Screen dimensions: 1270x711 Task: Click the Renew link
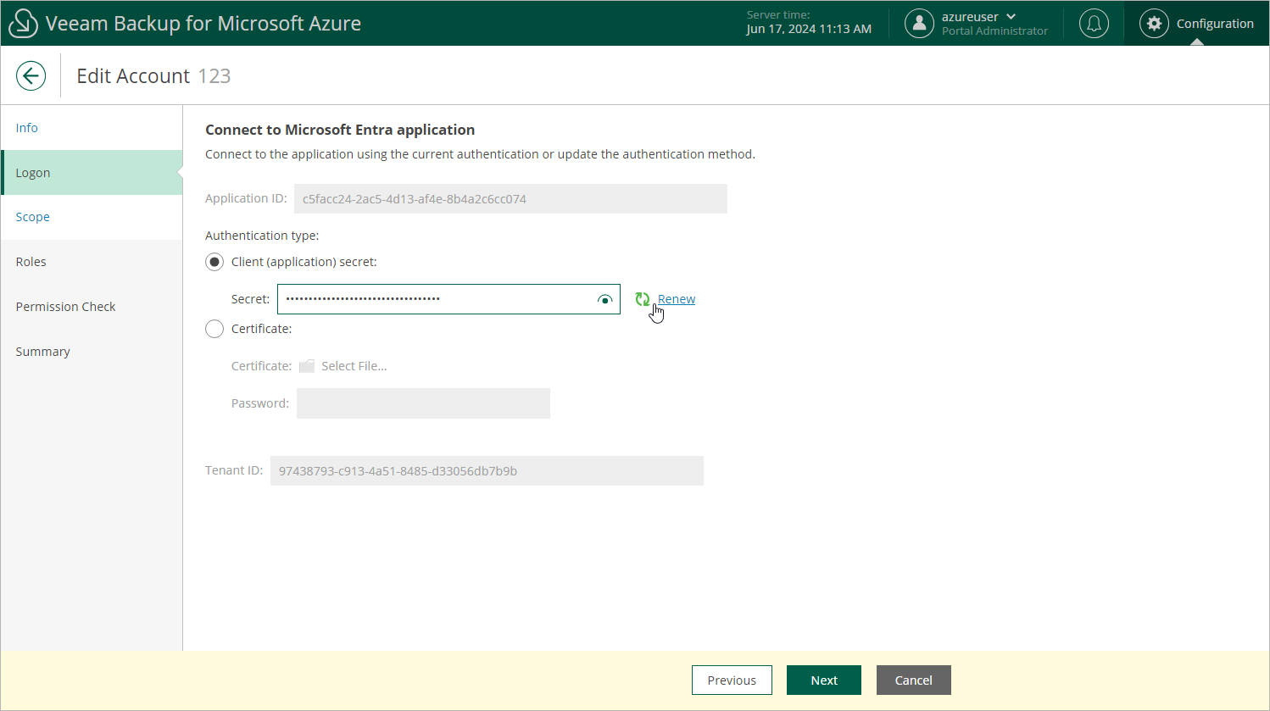coord(677,299)
